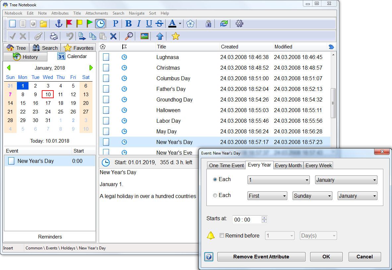The width and height of the screenshot is (392, 270).
Task: Click the blue P formatting icon
Action: click(115, 24)
